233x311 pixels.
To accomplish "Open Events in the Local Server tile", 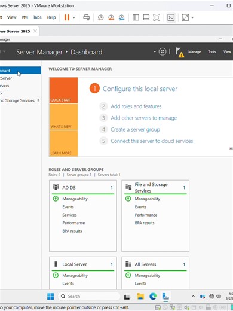I will (x=68, y=283).
